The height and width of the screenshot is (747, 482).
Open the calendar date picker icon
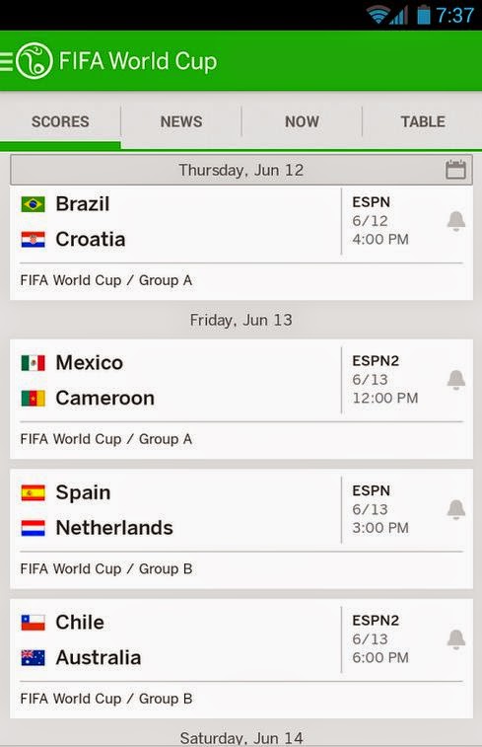(455, 170)
